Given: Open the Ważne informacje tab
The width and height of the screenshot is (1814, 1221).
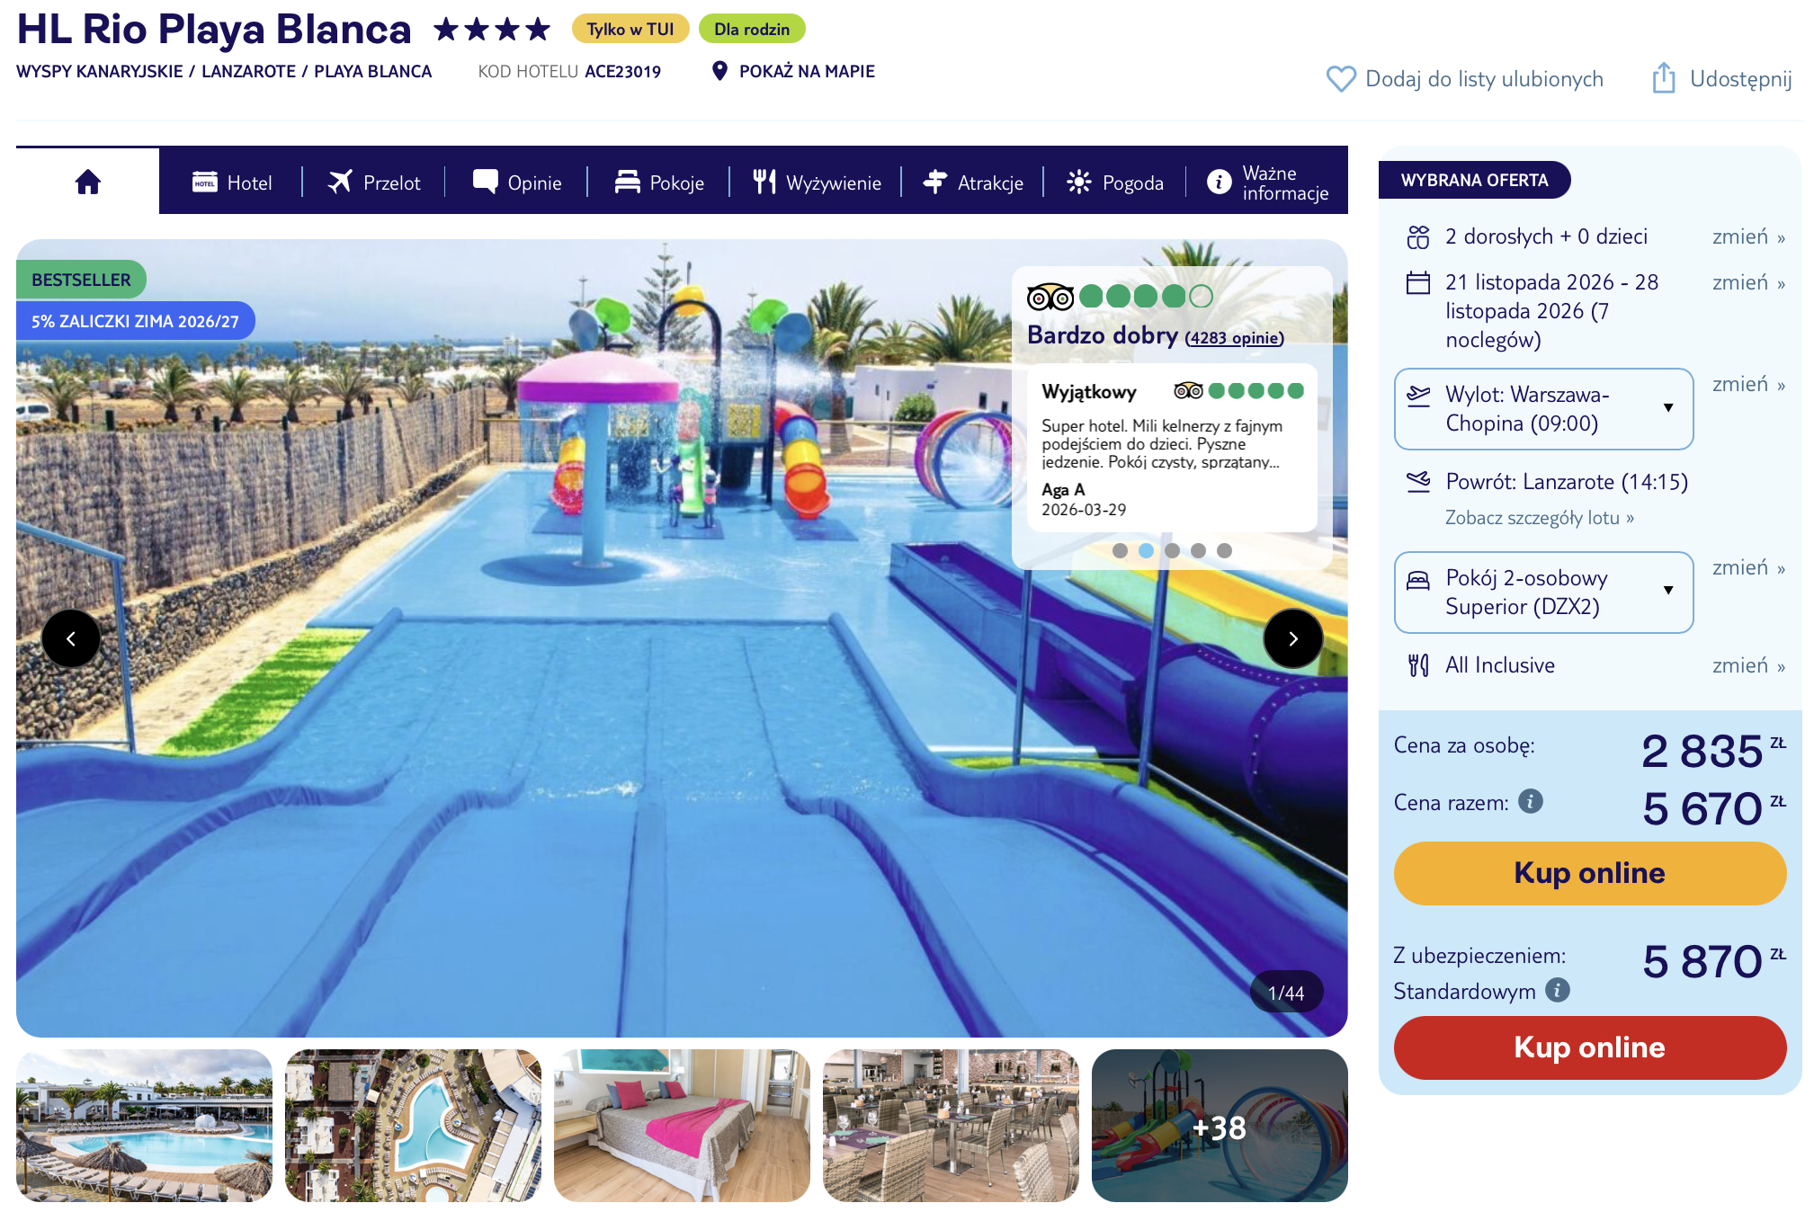Looking at the screenshot, I should (x=1268, y=183).
